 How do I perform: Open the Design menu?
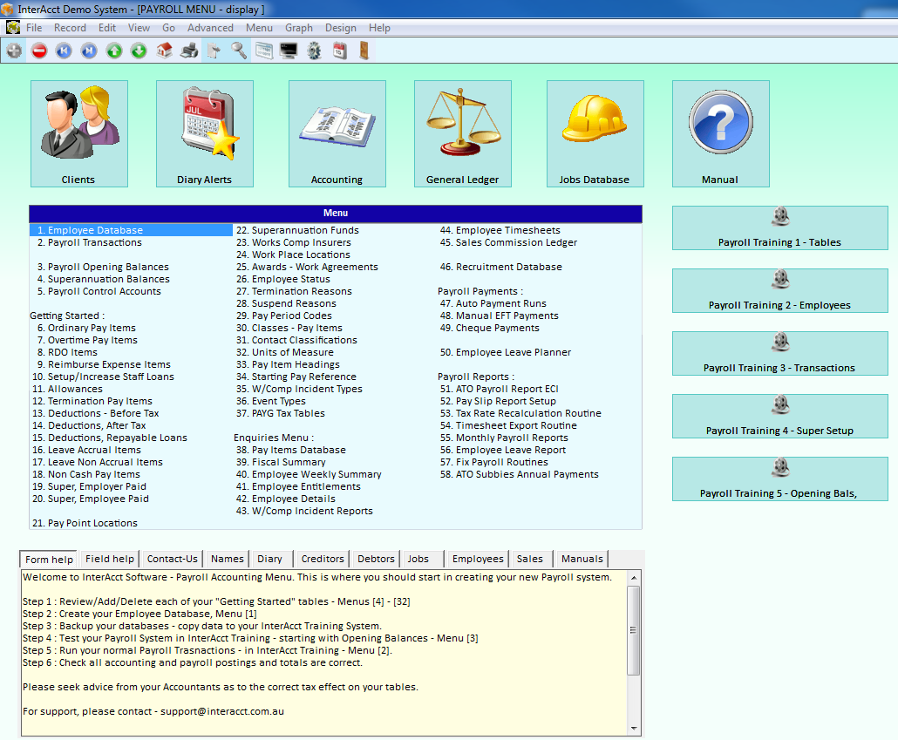pyautogui.click(x=341, y=28)
